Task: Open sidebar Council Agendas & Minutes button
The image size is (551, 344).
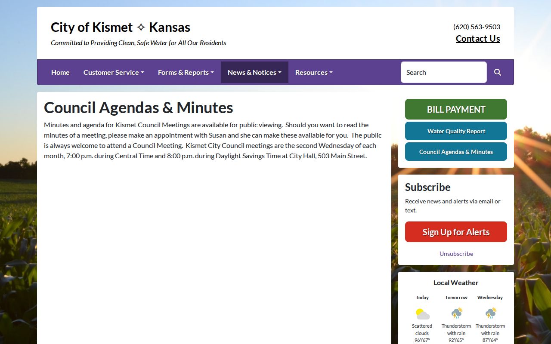Action: click(456, 152)
